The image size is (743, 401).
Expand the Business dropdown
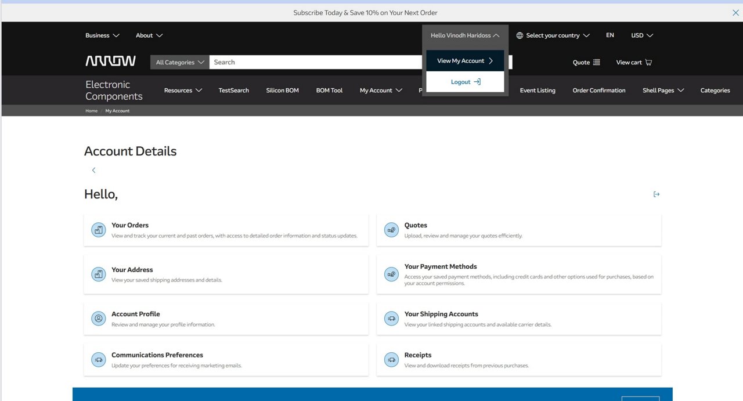[102, 35]
